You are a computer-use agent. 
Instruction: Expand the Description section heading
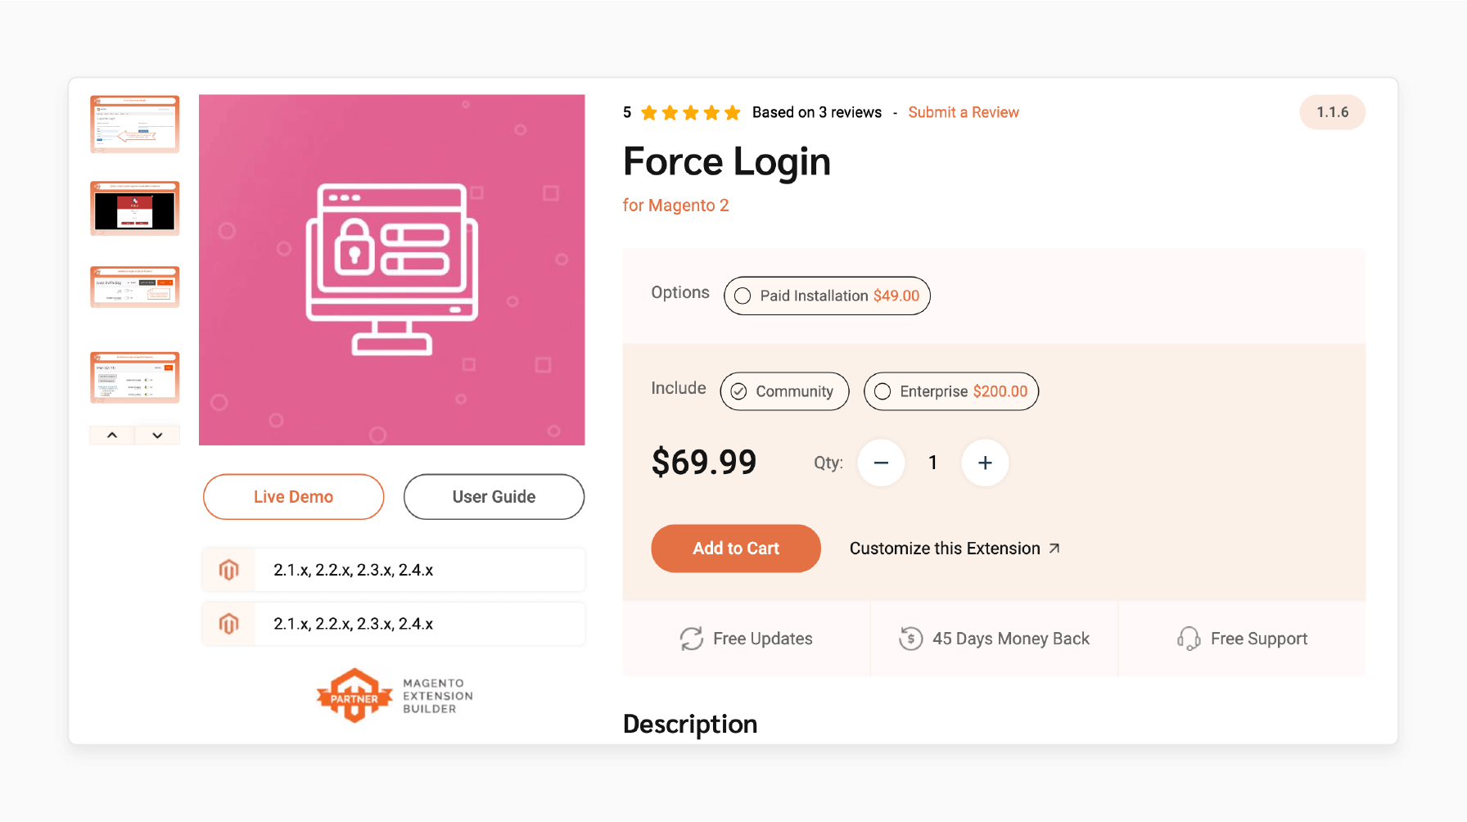pyautogui.click(x=690, y=724)
